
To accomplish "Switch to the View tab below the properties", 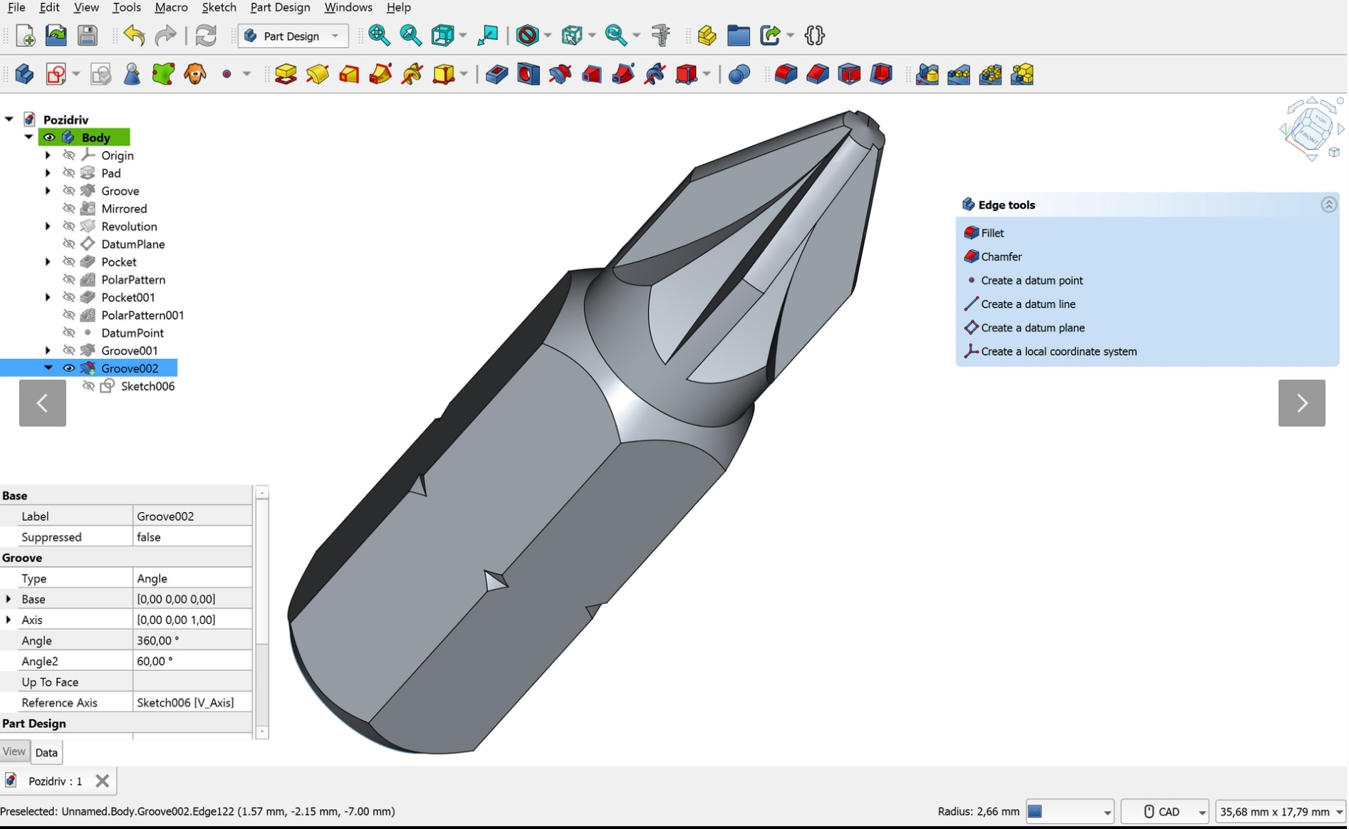I will [14, 751].
